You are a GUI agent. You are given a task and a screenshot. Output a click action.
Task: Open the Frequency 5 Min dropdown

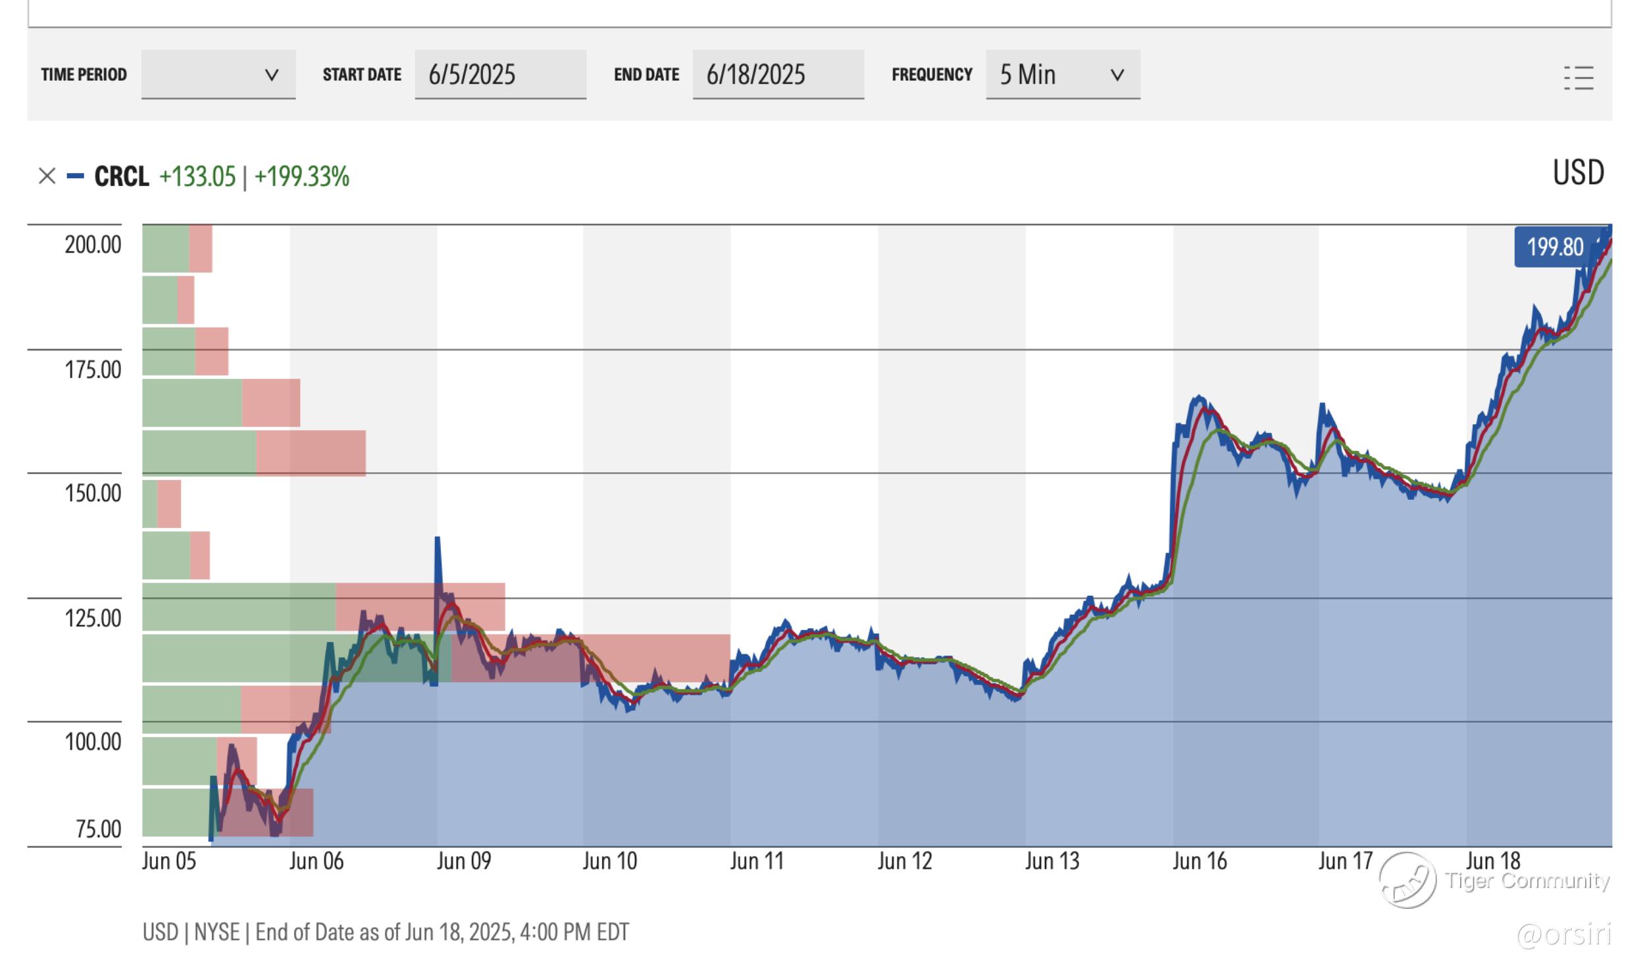click(1062, 74)
